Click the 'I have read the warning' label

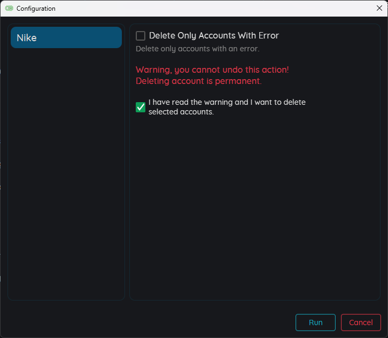227,102
